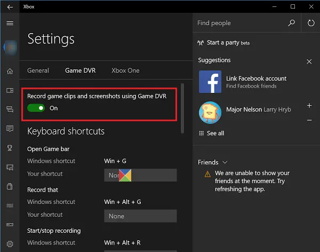Expand the Friends filter dropdown

tap(225, 162)
